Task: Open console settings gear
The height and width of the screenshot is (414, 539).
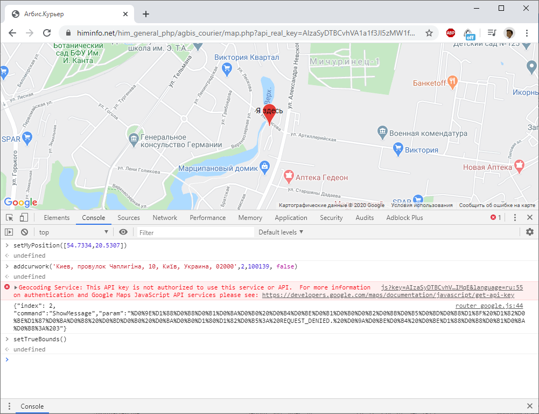Action: 530,232
